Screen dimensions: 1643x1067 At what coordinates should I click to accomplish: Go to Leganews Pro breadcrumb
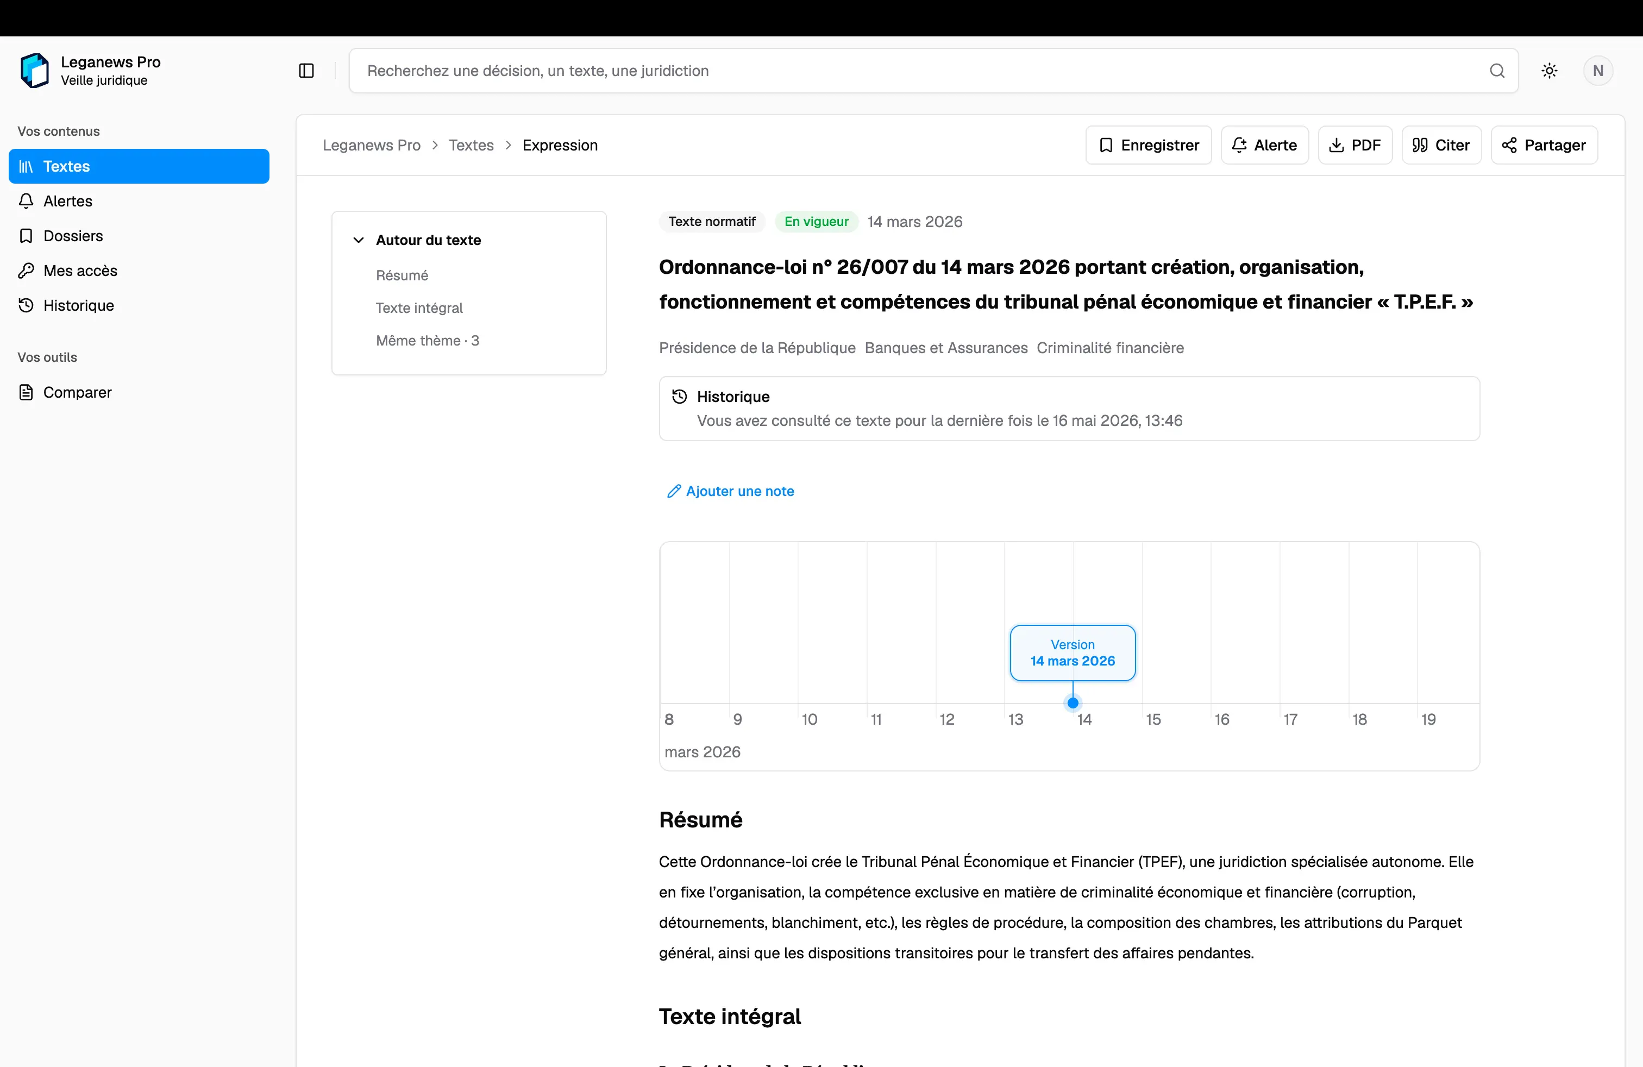tap(372, 145)
